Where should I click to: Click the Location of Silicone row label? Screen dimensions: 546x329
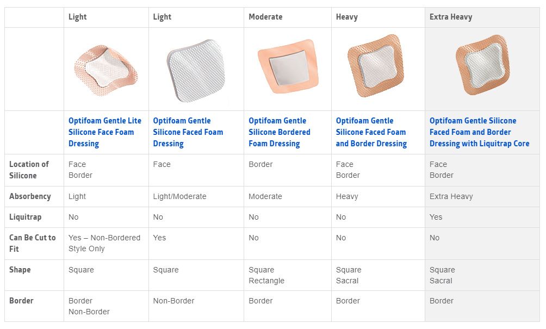tap(29, 170)
